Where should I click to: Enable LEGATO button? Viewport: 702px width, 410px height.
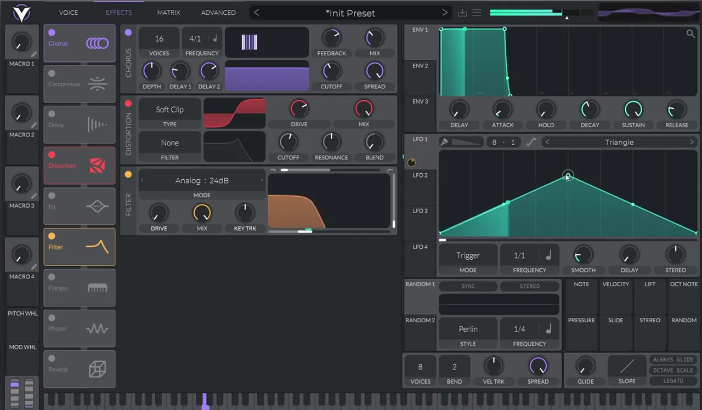(673, 380)
